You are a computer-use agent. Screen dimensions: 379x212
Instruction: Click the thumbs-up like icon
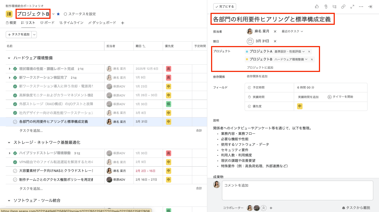[317, 7]
